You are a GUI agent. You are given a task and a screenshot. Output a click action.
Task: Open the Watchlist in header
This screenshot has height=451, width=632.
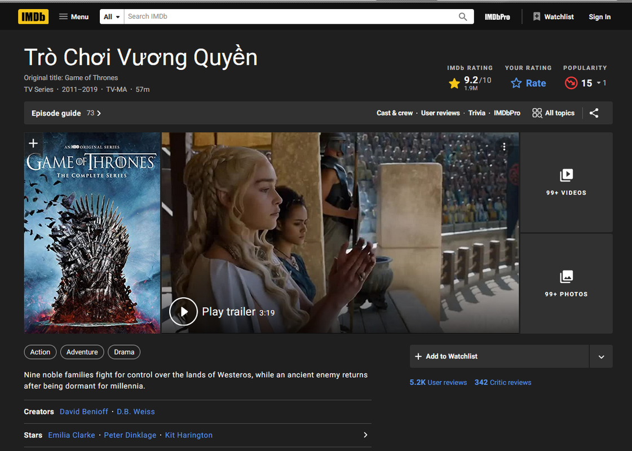tap(553, 16)
